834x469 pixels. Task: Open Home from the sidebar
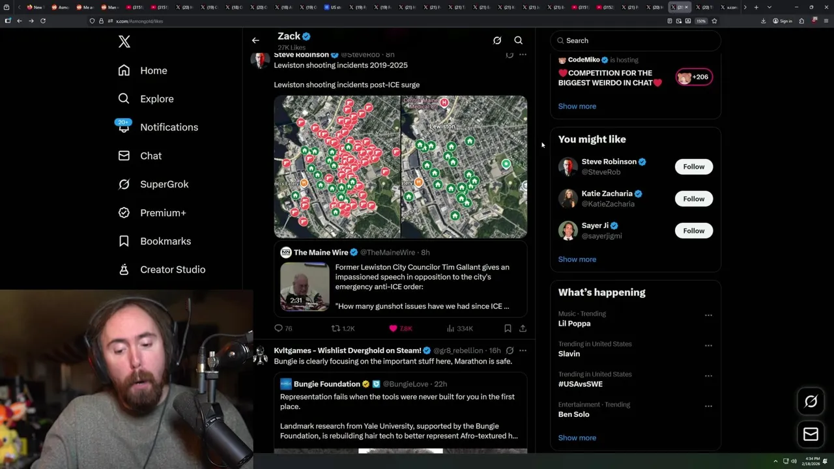pos(143,70)
